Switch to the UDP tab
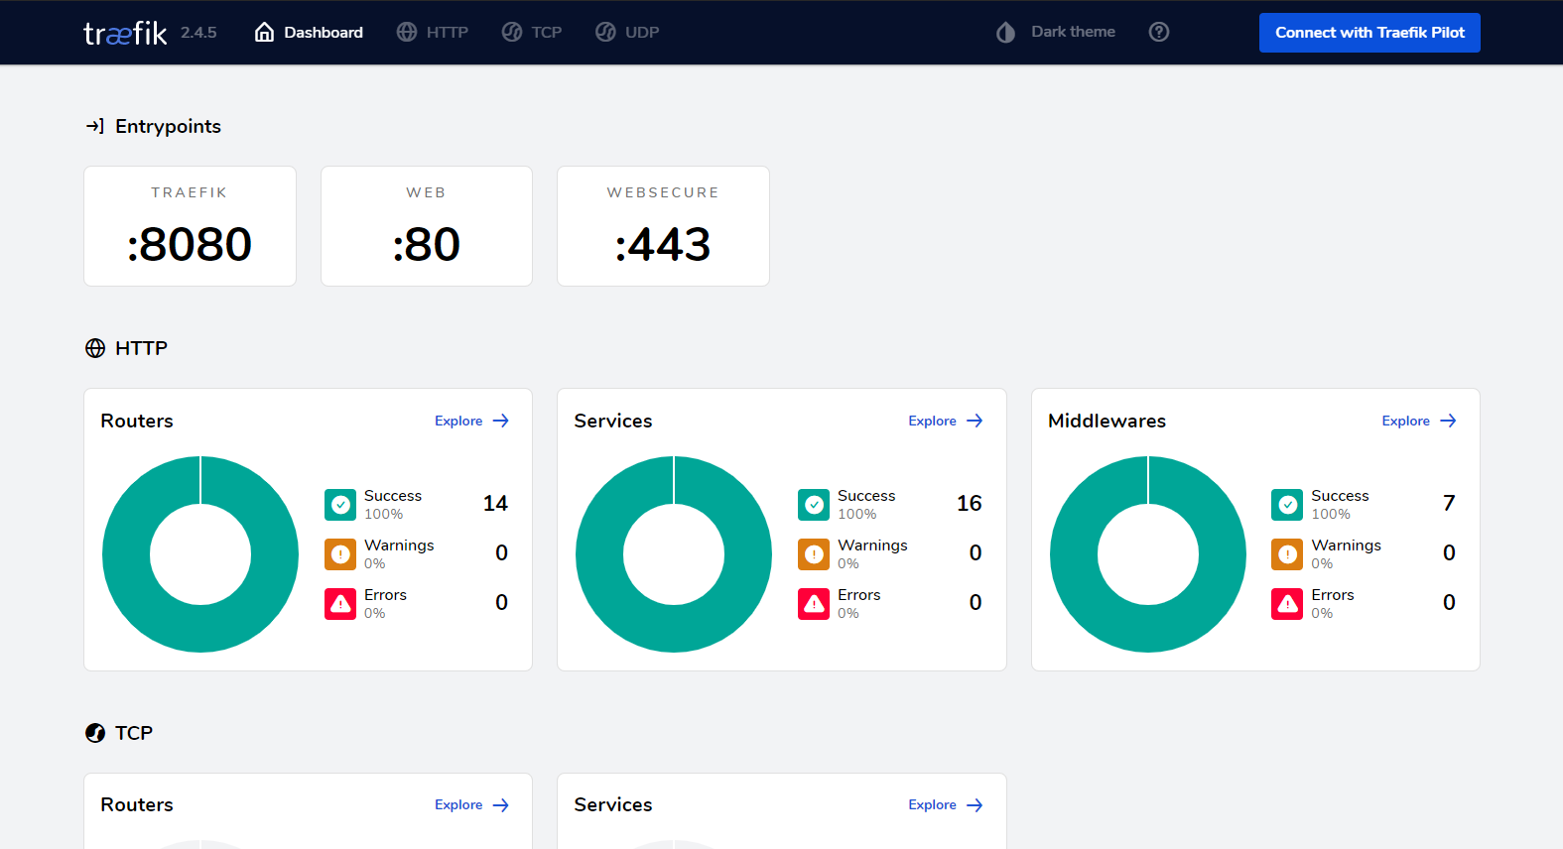Viewport: 1563px width, 849px height. pyautogui.click(x=627, y=32)
